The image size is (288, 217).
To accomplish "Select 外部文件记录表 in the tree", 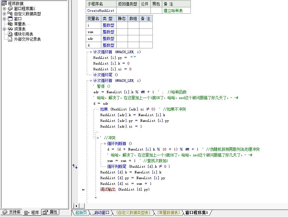I will click(27, 39).
